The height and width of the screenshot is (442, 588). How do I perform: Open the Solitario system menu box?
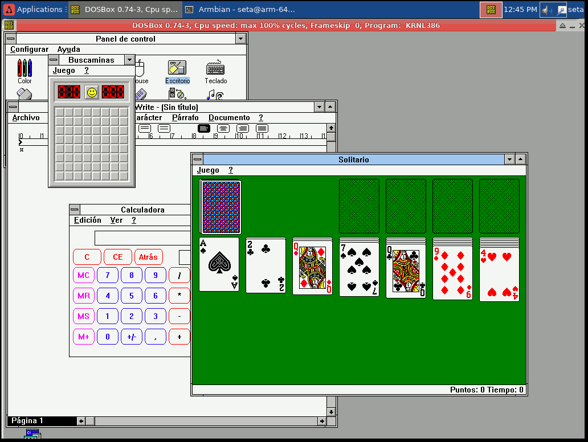point(198,159)
